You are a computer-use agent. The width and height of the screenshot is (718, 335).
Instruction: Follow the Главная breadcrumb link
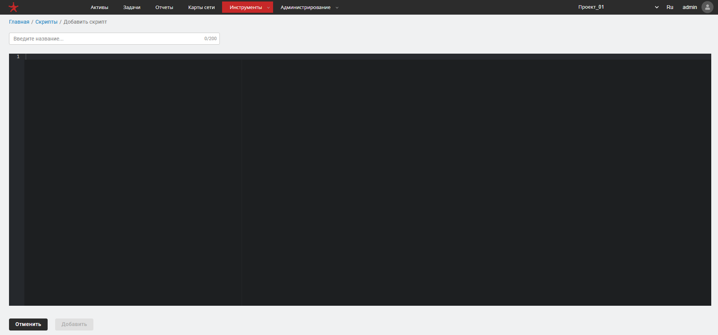[19, 22]
